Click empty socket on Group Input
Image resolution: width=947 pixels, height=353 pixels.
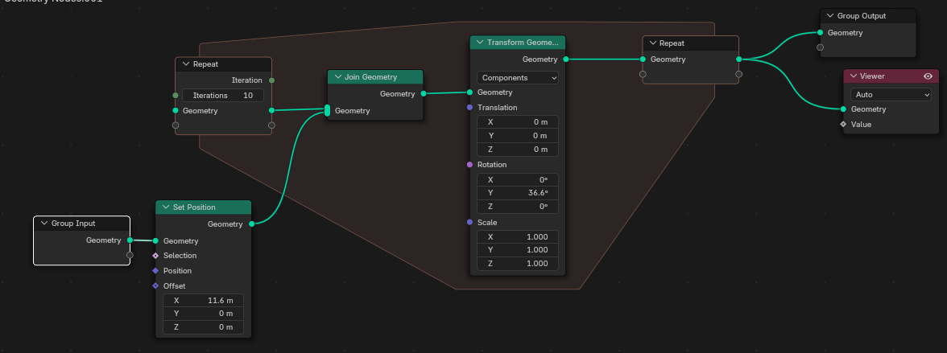130,255
